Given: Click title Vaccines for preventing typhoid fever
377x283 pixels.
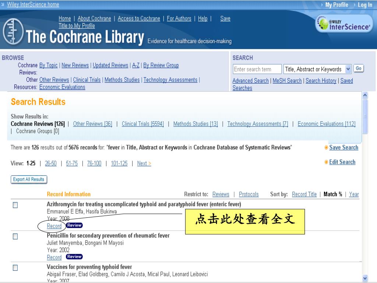Looking at the screenshot, I should click(x=89, y=267).
